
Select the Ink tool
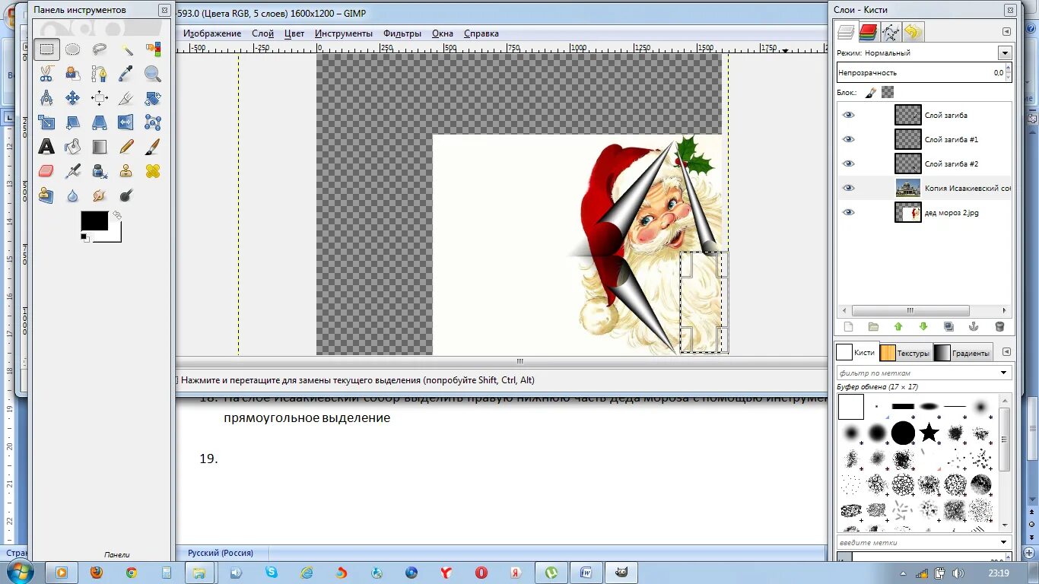point(99,171)
